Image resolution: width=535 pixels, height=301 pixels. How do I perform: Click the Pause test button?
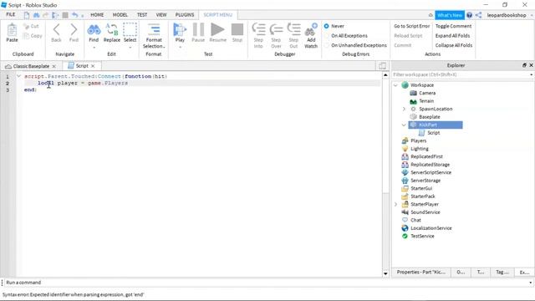(198, 30)
